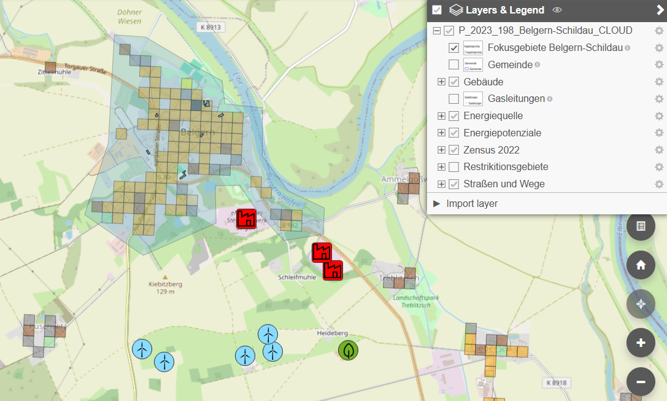Click the Kiebitzberg 129 m label
The height and width of the screenshot is (401, 667).
(x=165, y=288)
